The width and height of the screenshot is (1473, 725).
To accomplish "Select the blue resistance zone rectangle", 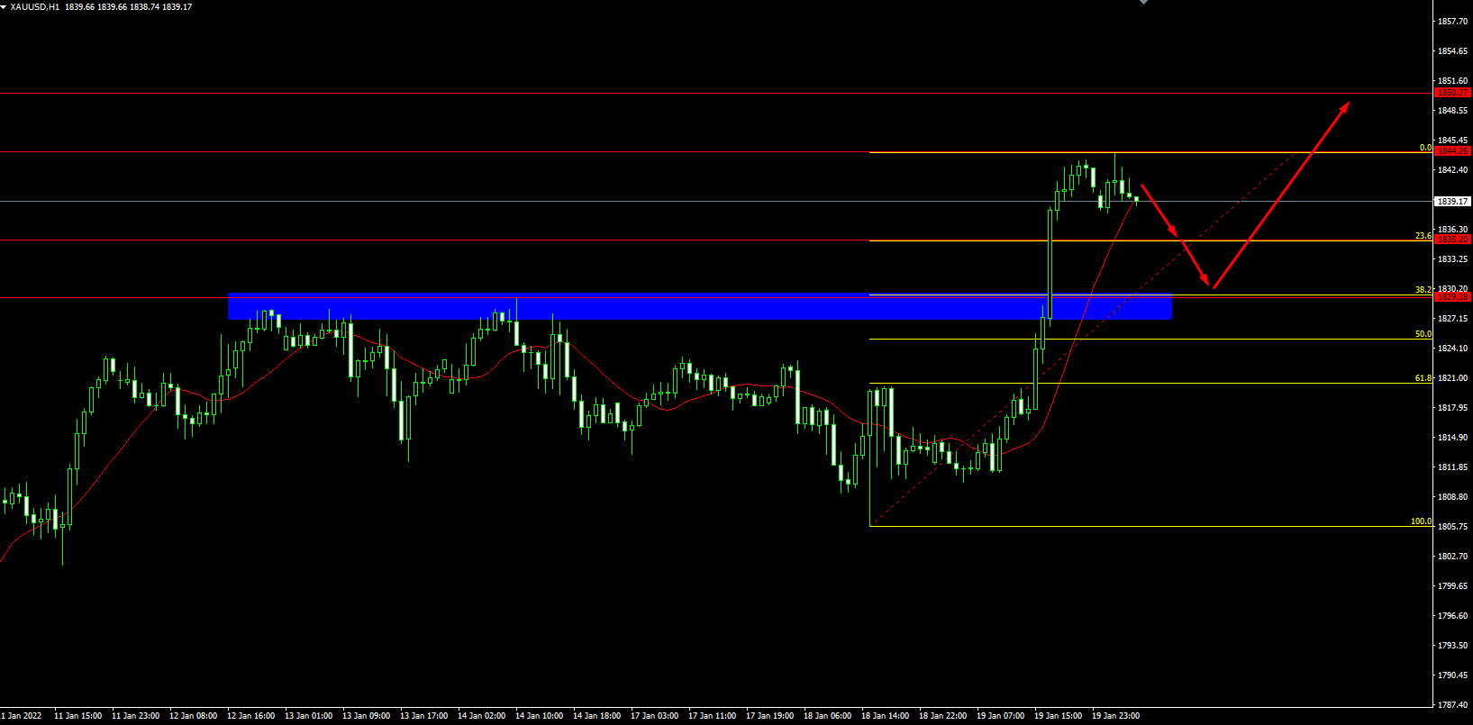I will point(699,307).
